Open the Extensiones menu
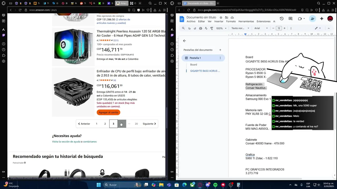This screenshot has height=189, width=337. [x=263, y=22]
